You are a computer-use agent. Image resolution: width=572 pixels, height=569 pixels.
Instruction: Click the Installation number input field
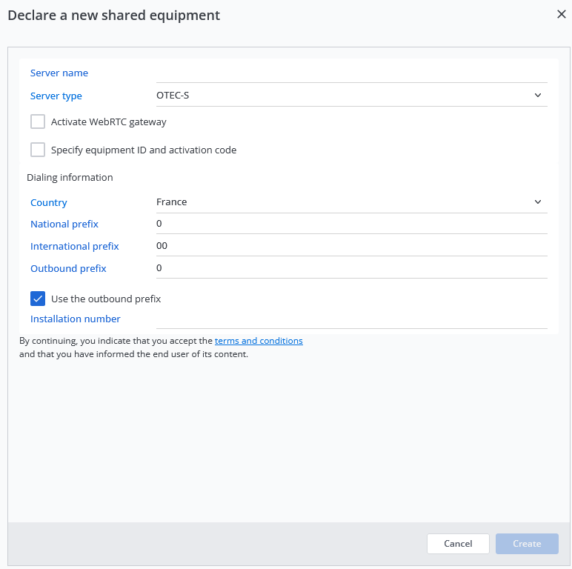(352, 319)
